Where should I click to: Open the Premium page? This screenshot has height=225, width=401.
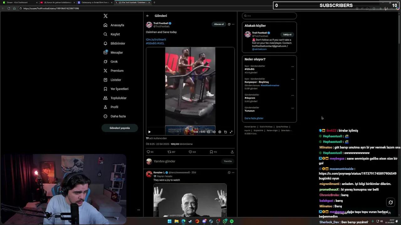[113, 71]
